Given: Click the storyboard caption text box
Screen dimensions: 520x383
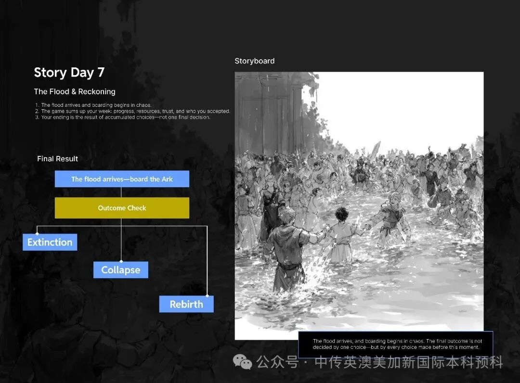Looking at the screenshot, I should pyautogui.click(x=396, y=344).
